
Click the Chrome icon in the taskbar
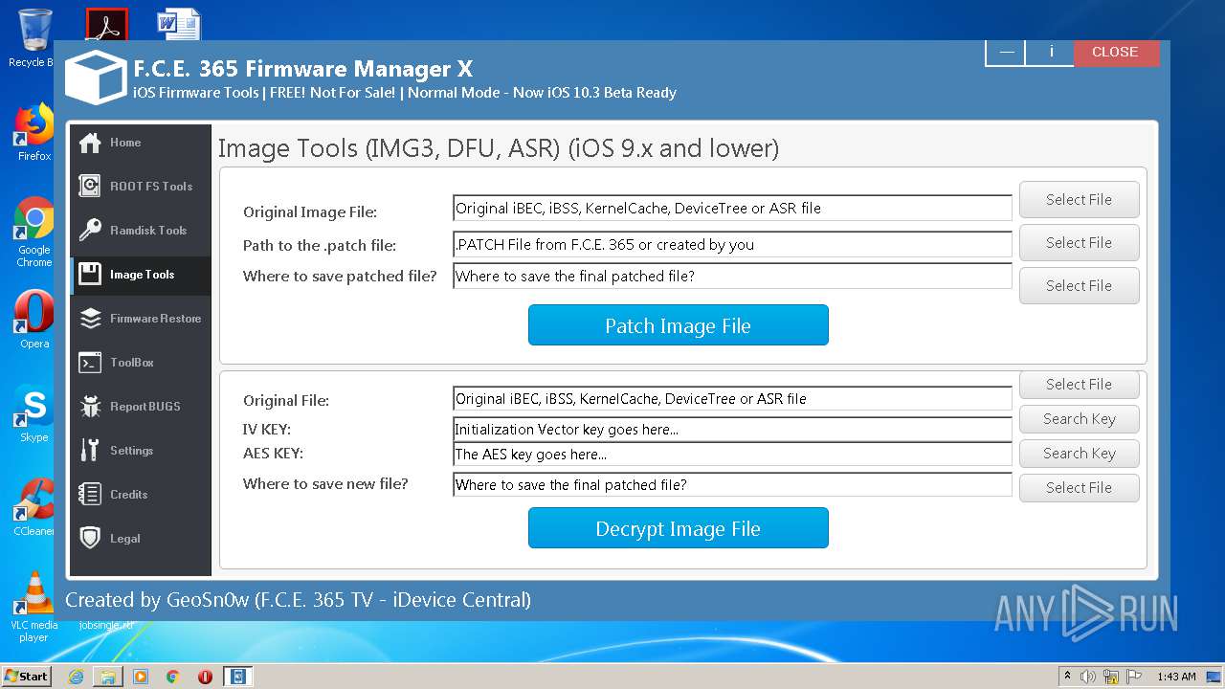[172, 677]
